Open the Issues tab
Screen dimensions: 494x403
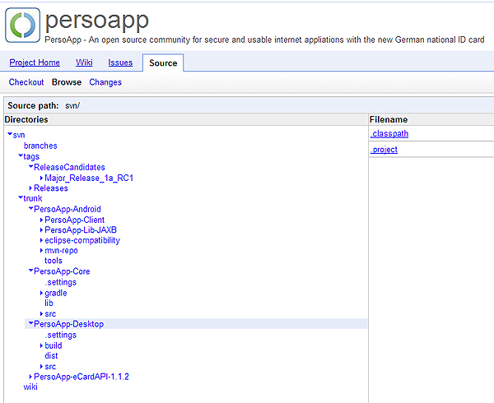click(120, 63)
